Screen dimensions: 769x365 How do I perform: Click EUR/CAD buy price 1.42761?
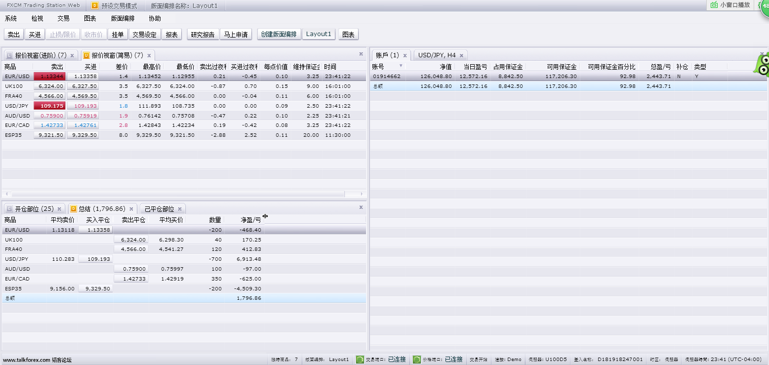point(83,125)
